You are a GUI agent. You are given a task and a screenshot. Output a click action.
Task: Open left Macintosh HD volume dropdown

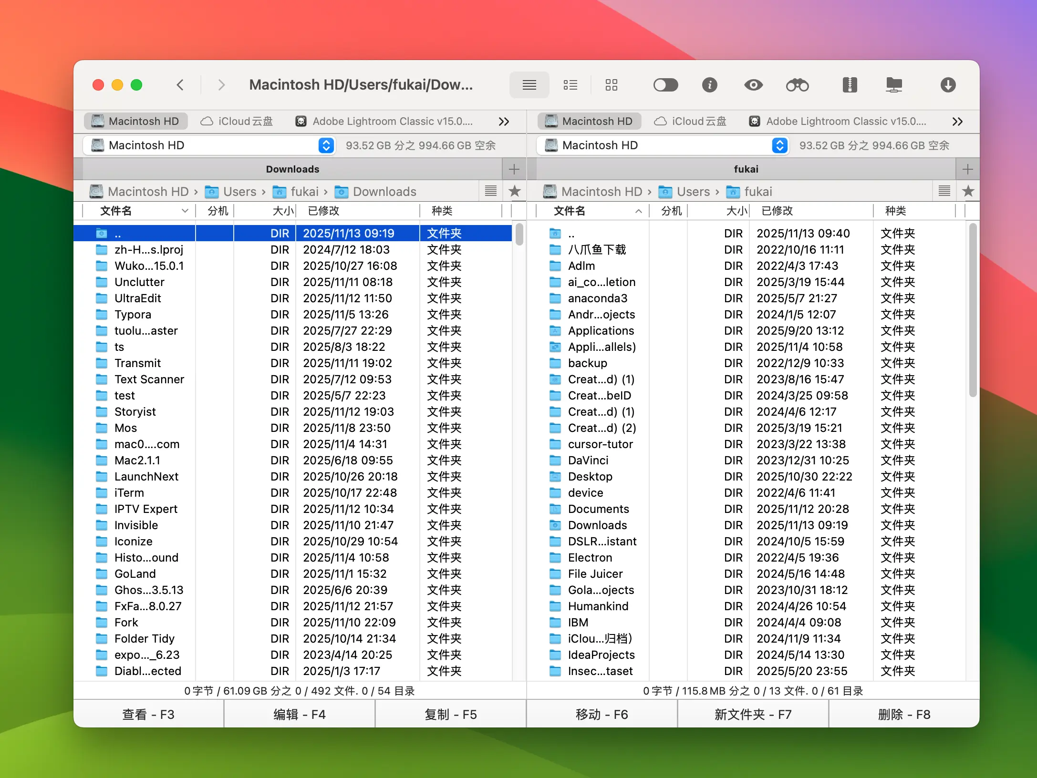pos(326,145)
